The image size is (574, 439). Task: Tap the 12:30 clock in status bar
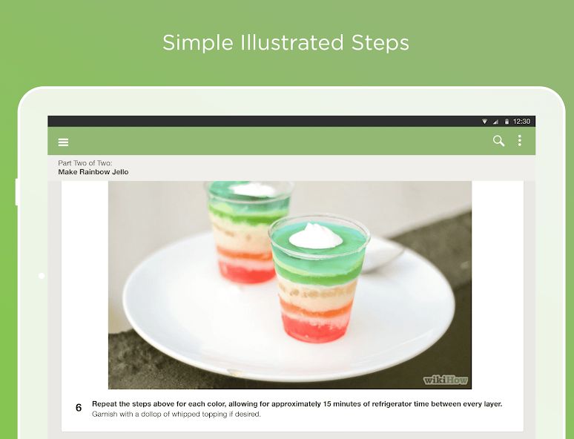click(521, 121)
